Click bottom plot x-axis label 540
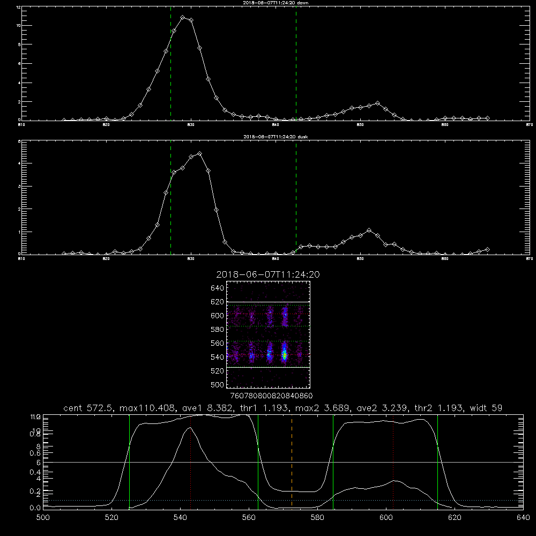The height and width of the screenshot is (536, 536). point(180,518)
